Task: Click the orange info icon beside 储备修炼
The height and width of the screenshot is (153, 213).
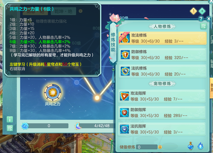Action: pos(160,147)
